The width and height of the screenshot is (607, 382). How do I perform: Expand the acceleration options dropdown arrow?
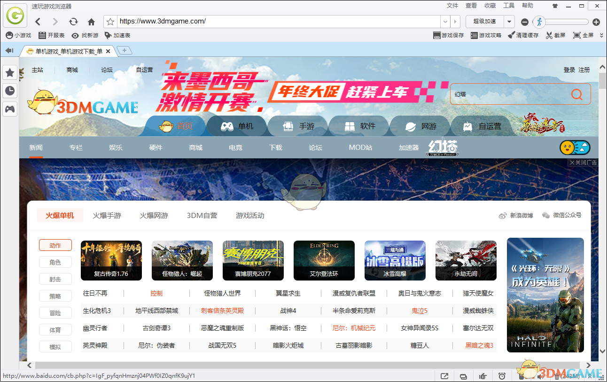(x=508, y=22)
